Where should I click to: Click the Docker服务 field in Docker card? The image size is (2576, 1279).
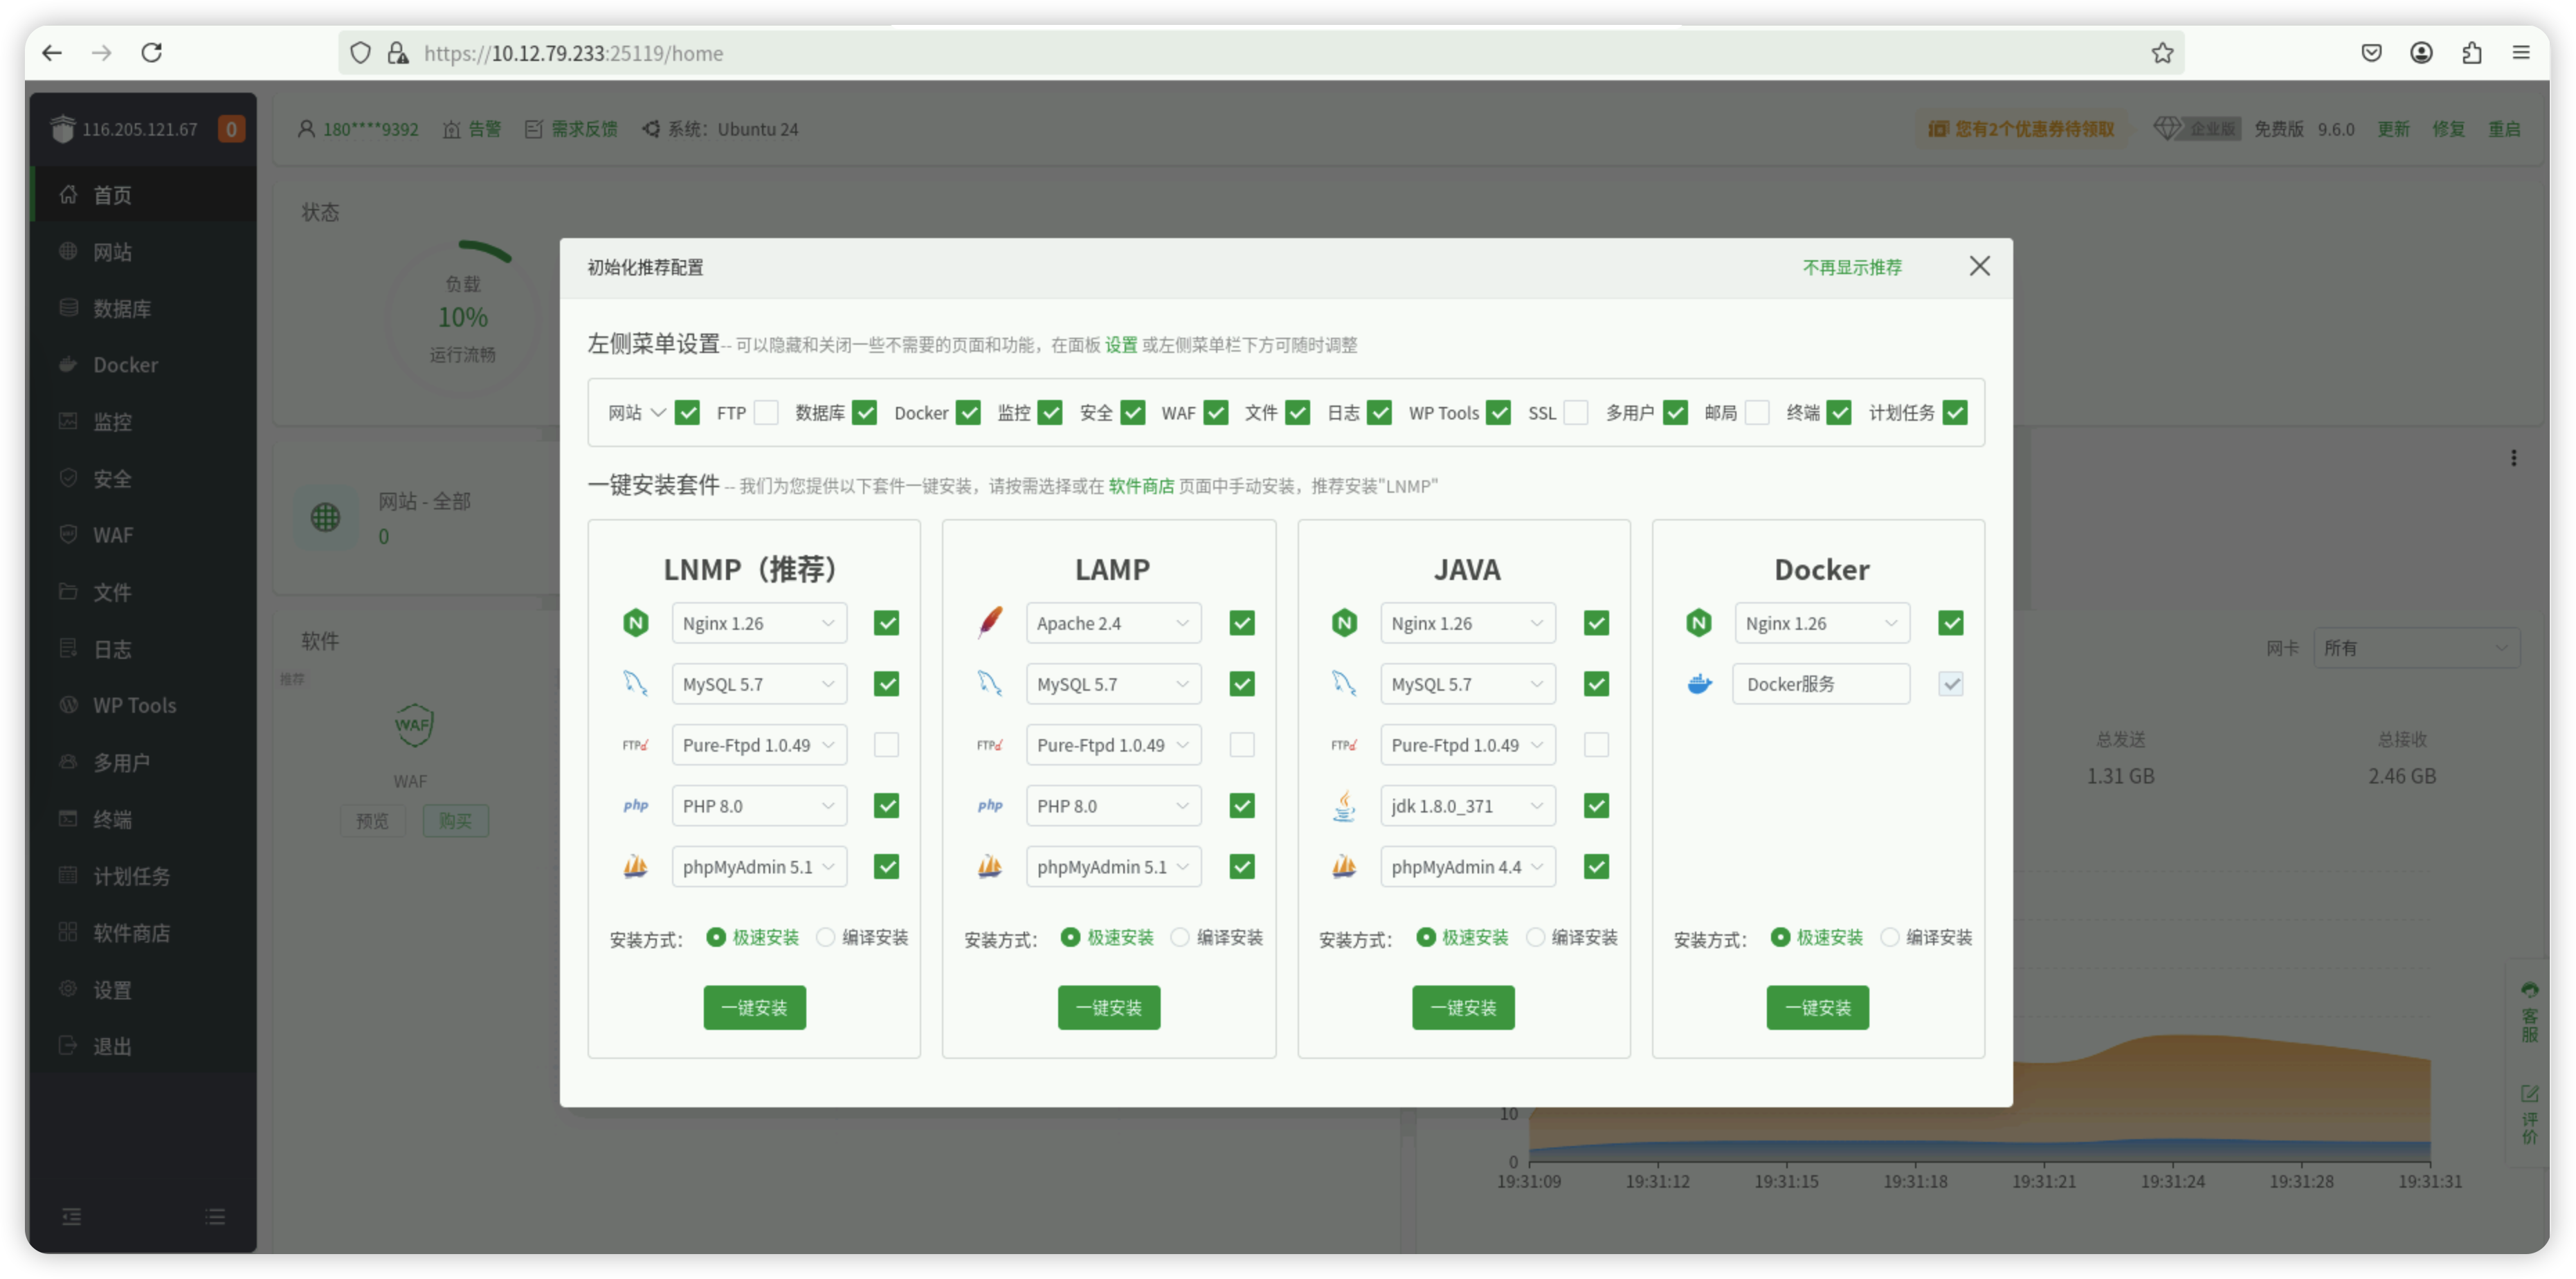click(x=1822, y=684)
